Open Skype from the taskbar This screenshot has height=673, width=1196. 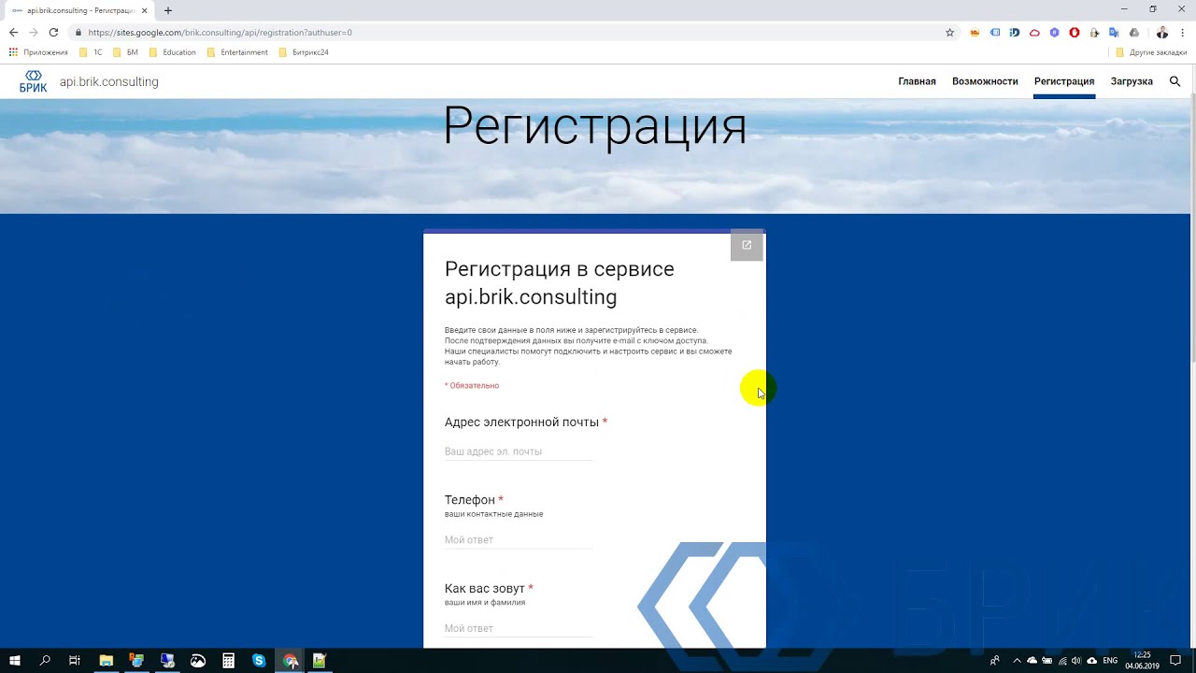point(259,661)
